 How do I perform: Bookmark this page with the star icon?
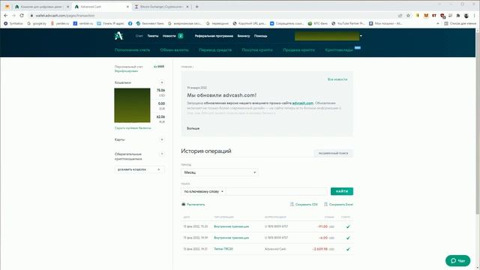[408, 15]
